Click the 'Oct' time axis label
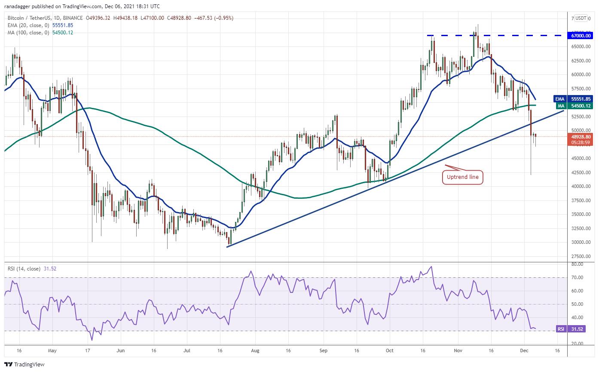This screenshot has height=372, width=599. 390,350
